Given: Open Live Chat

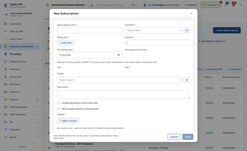Looking at the screenshot, I should [211, 5].
